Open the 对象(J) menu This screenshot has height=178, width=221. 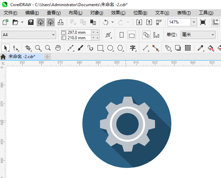[x=97, y=13]
